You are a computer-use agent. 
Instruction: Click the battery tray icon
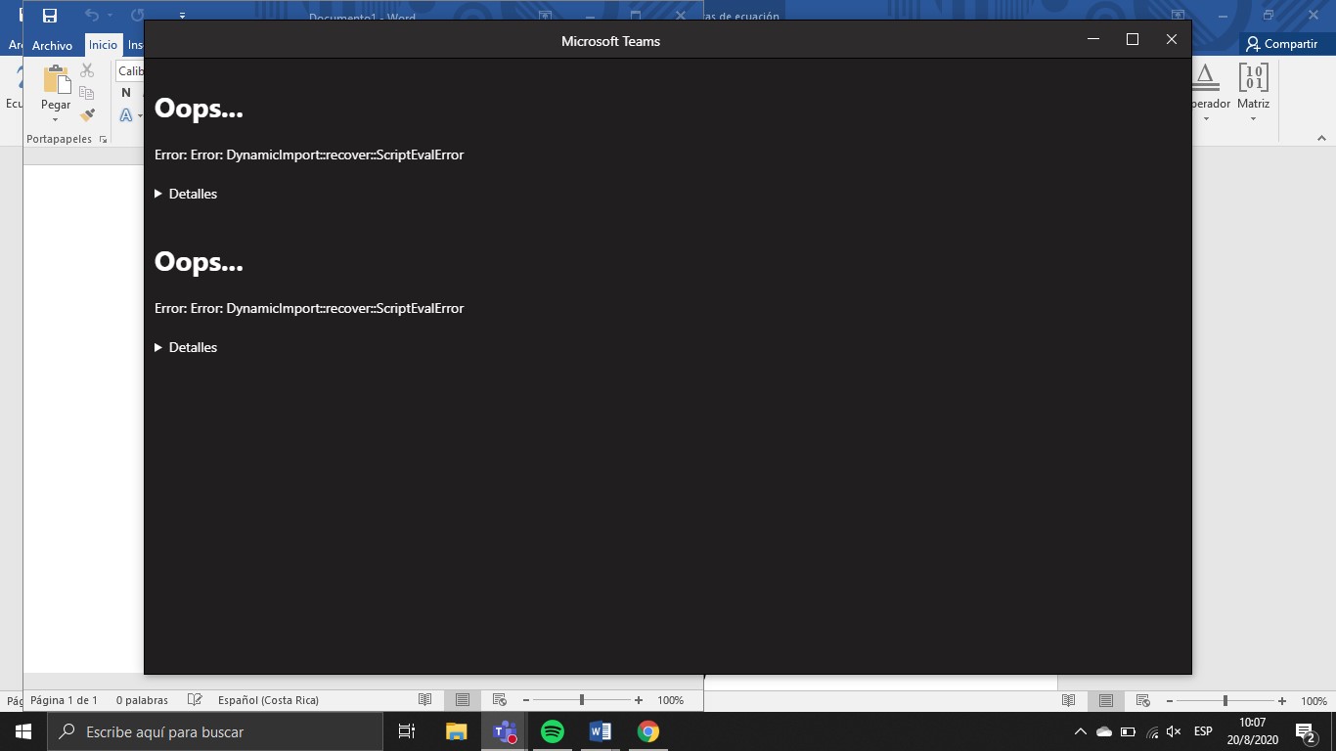tap(1128, 731)
